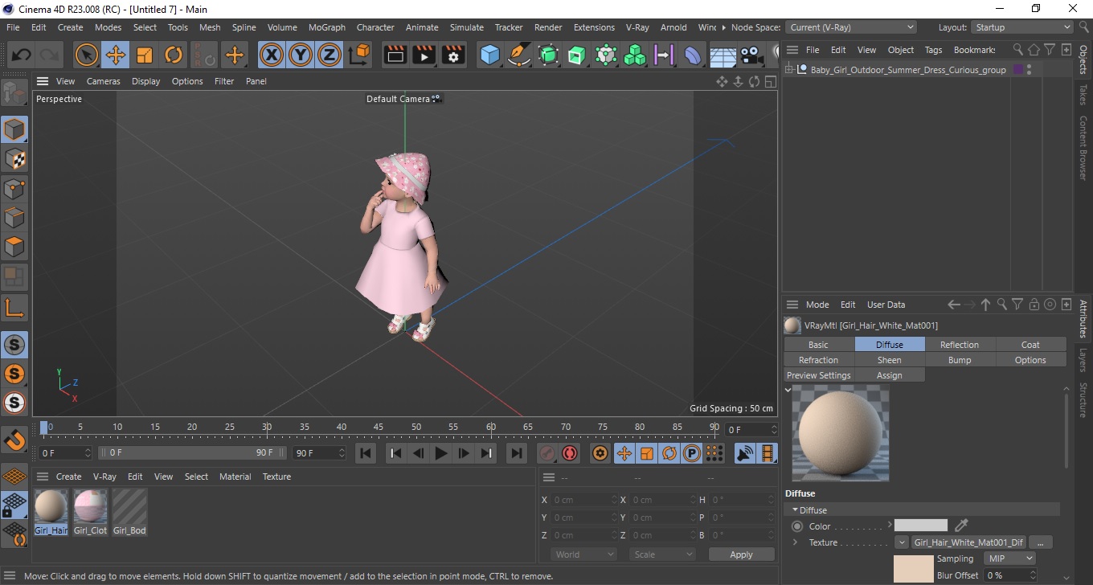Click the Apply coordinates button
Viewport: 1093px width, 585px height.
741,554
